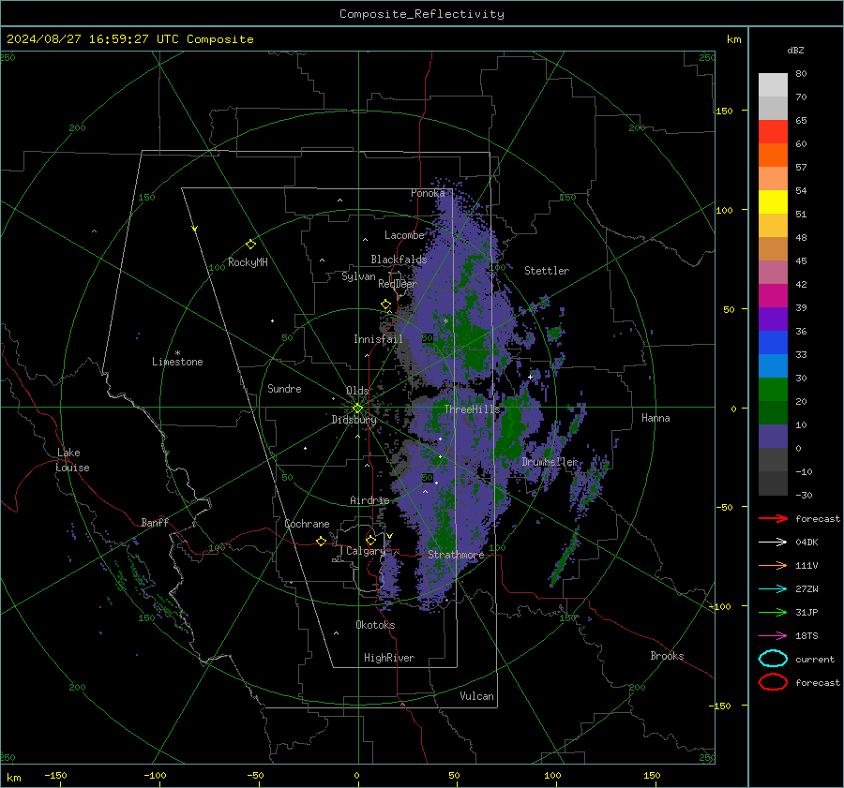Select the blue 33-36 dBZ color swatch
The image size is (844, 788).
[x=773, y=343]
